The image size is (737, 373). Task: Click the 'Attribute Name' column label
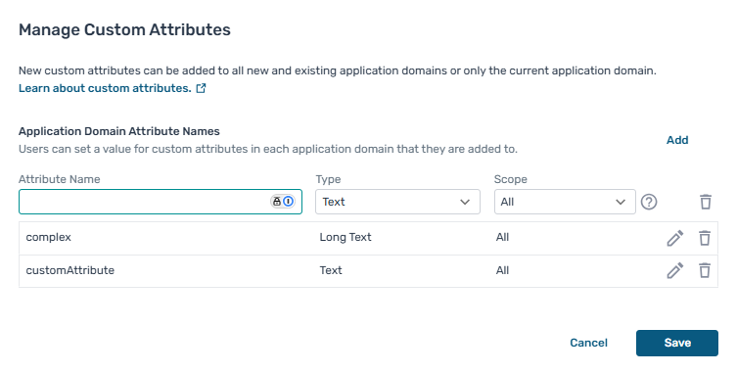pyautogui.click(x=60, y=179)
